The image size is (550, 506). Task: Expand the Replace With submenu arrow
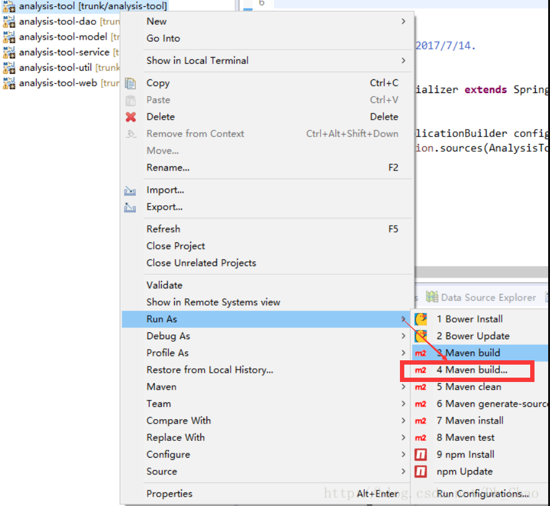404,438
